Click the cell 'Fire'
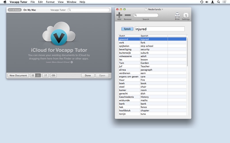Screen dimensions: 230x143 click(154, 80)
